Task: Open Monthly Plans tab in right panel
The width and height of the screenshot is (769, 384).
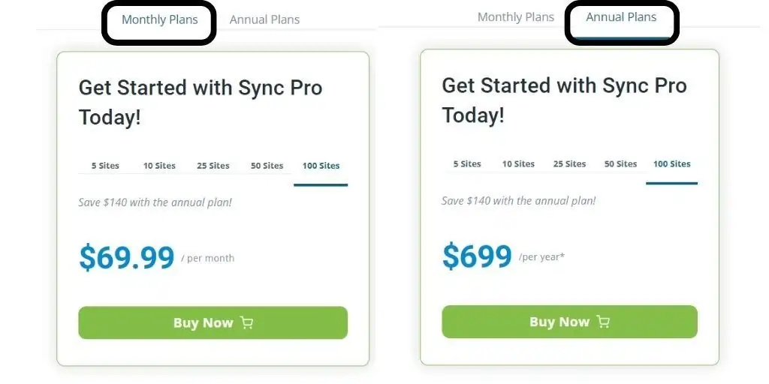Action: click(515, 17)
